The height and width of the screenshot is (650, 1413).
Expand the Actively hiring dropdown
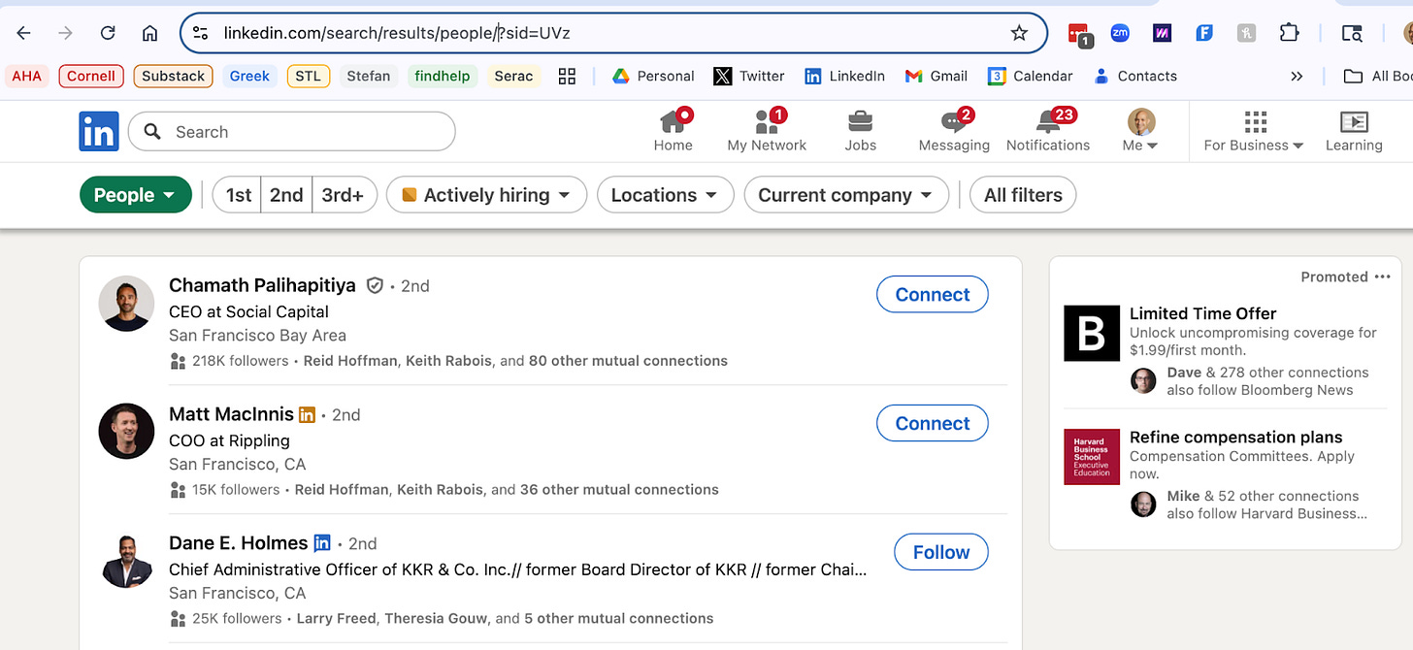[x=487, y=195]
